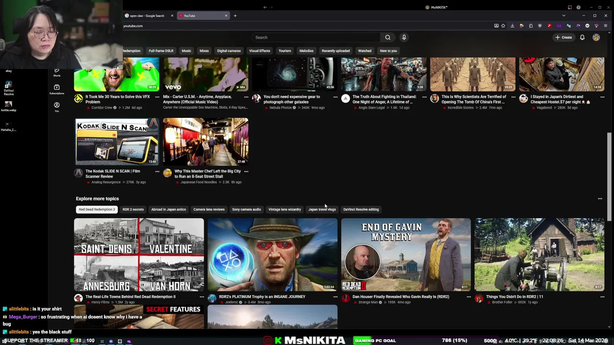
Task: Click the purple extension icon in browser toolbar
Action: tap(559, 26)
